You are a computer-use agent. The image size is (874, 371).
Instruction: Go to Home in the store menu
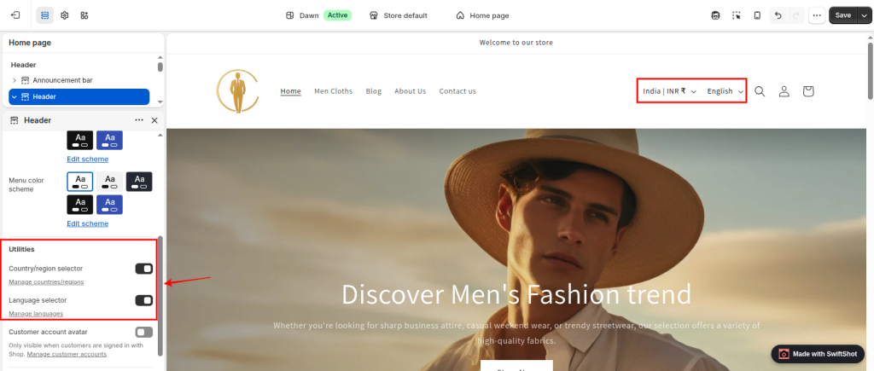tap(290, 91)
